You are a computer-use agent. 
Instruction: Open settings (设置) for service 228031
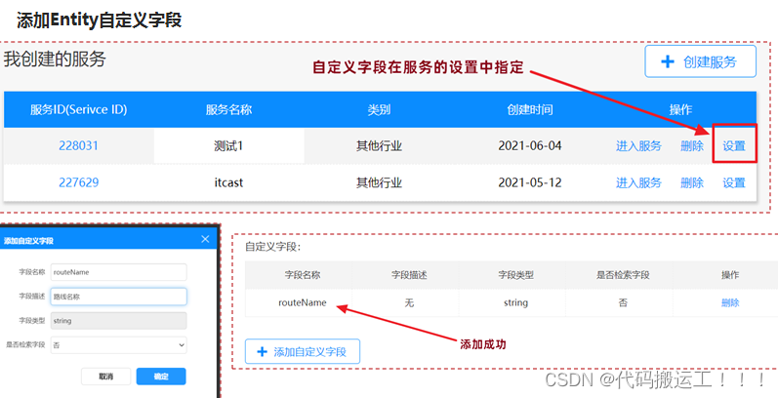(734, 146)
